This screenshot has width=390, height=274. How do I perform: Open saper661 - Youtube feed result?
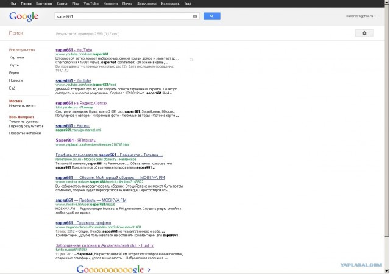(x=73, y=80)
